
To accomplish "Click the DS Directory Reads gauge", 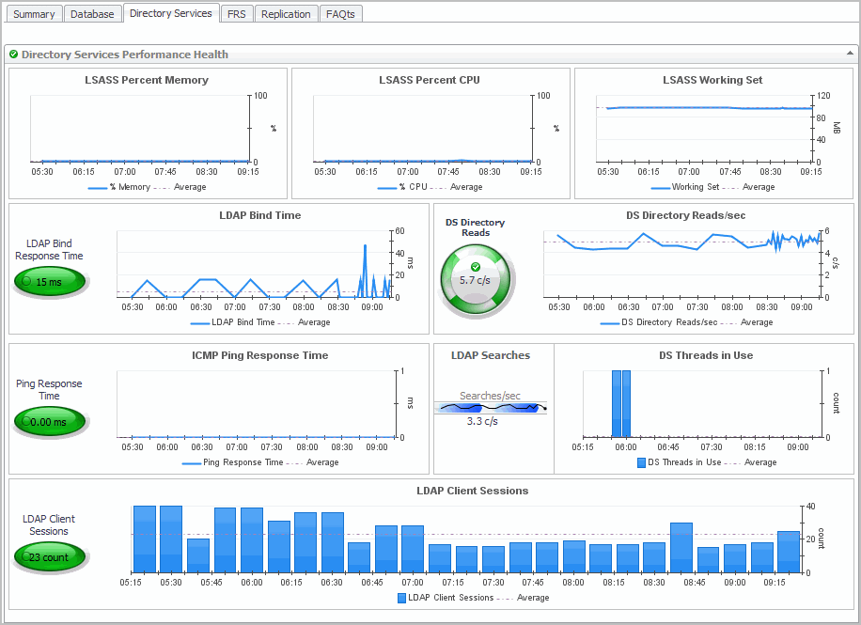I will point(477,278).
